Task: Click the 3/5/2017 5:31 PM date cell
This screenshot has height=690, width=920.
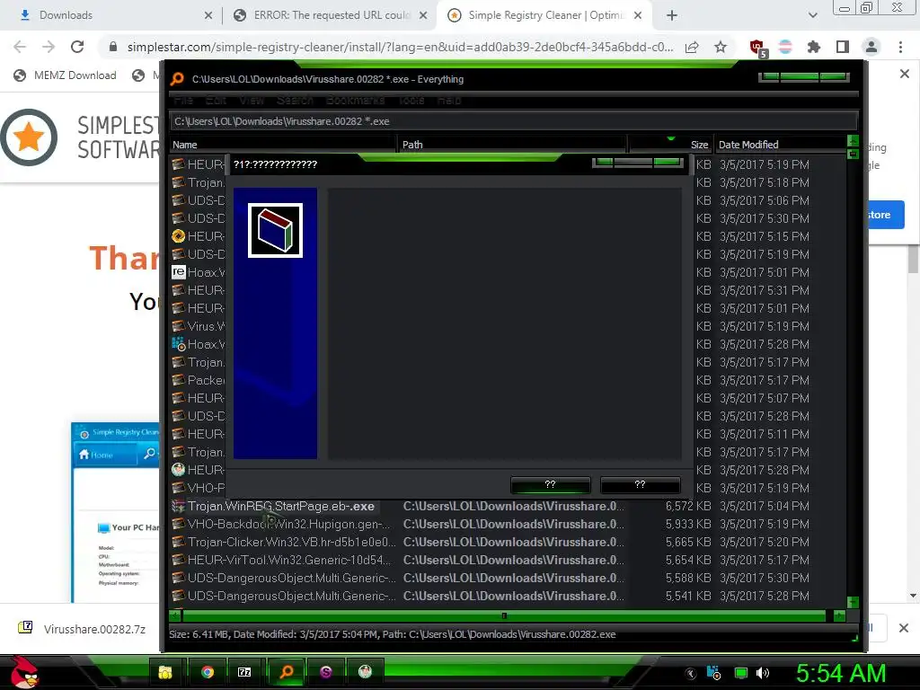Action: [x=765, y=290]
